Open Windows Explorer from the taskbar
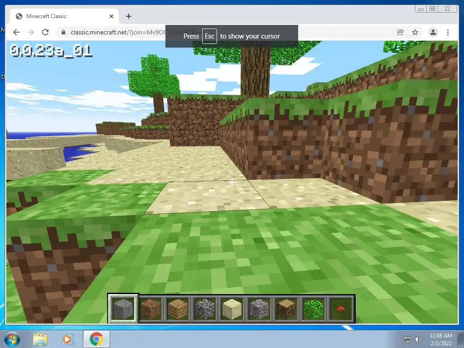464x348 pixels. 40,339
